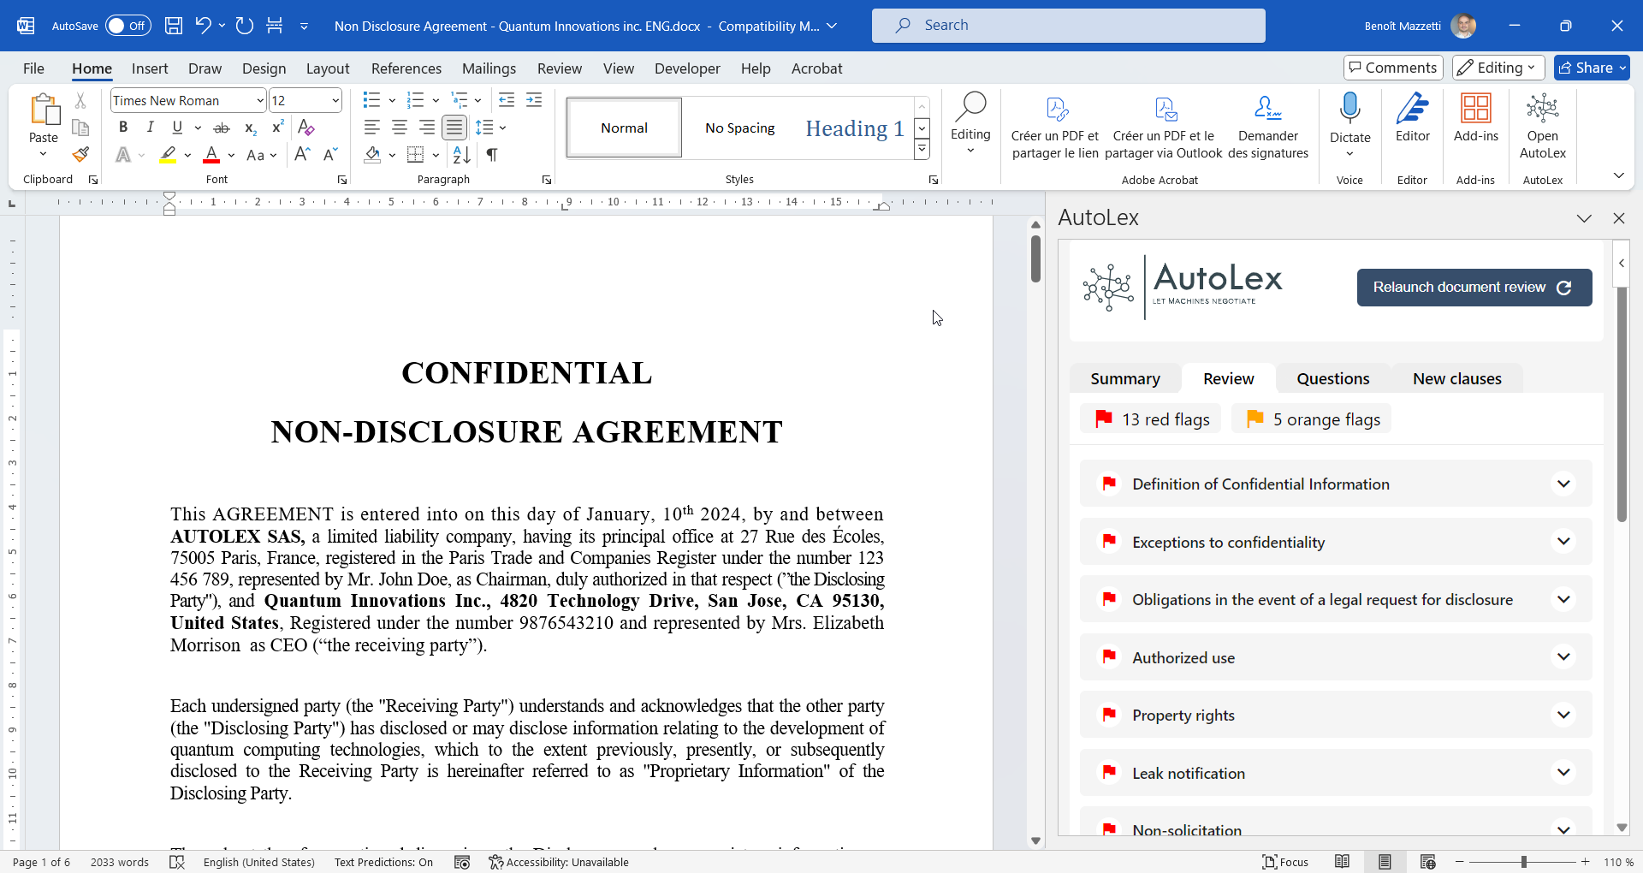Open Editing mode dropdown

(1498, 68)
